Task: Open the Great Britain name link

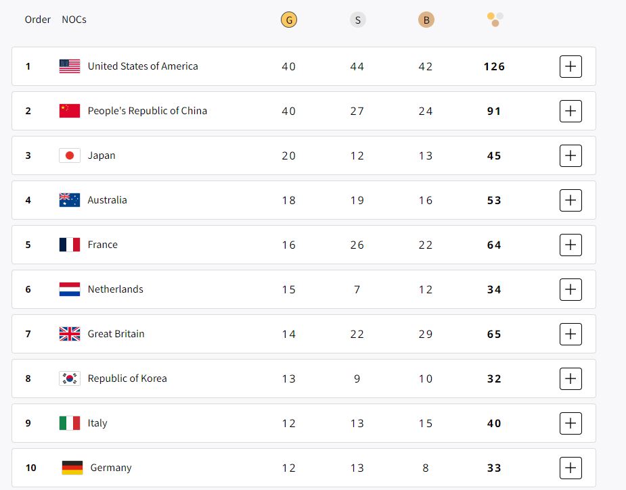Action: pos(116,334)
